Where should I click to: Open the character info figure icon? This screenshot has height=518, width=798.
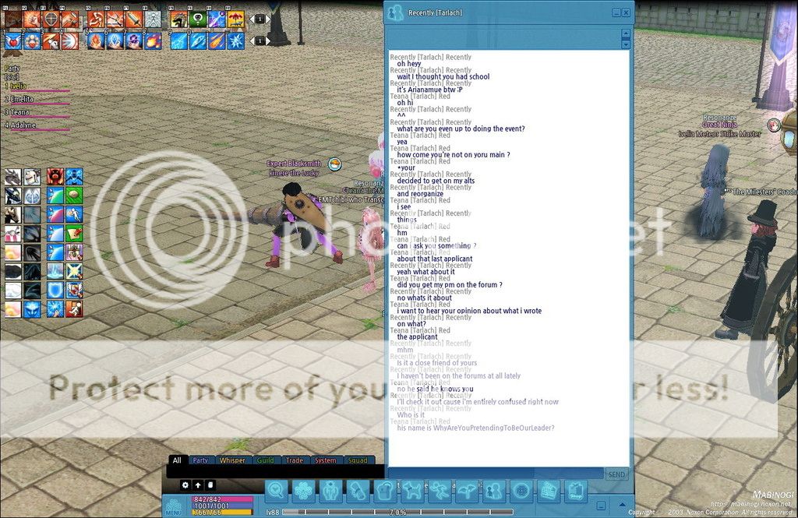(x=330, y=491)
